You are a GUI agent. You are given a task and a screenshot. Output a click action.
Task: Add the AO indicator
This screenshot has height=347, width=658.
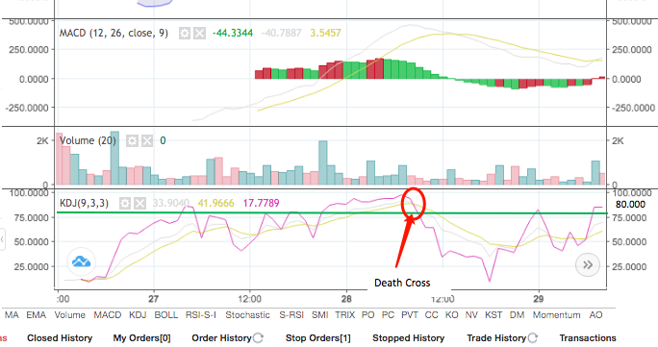coord(595,315)
